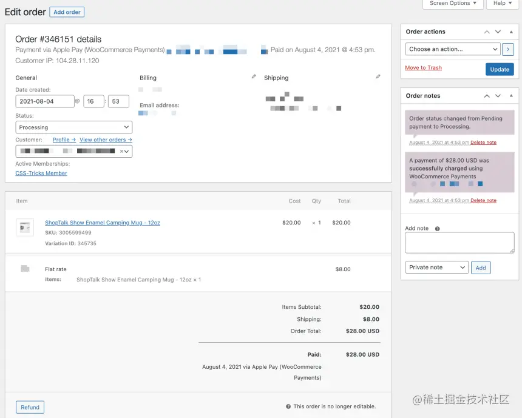Screen dimensions: 522x418
Task: Click the Add order button
Action: [67, 12]
